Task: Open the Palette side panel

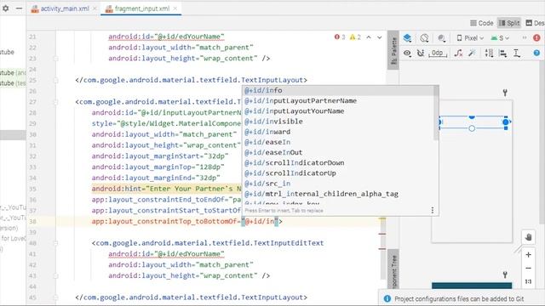Action: coord(393,50)
